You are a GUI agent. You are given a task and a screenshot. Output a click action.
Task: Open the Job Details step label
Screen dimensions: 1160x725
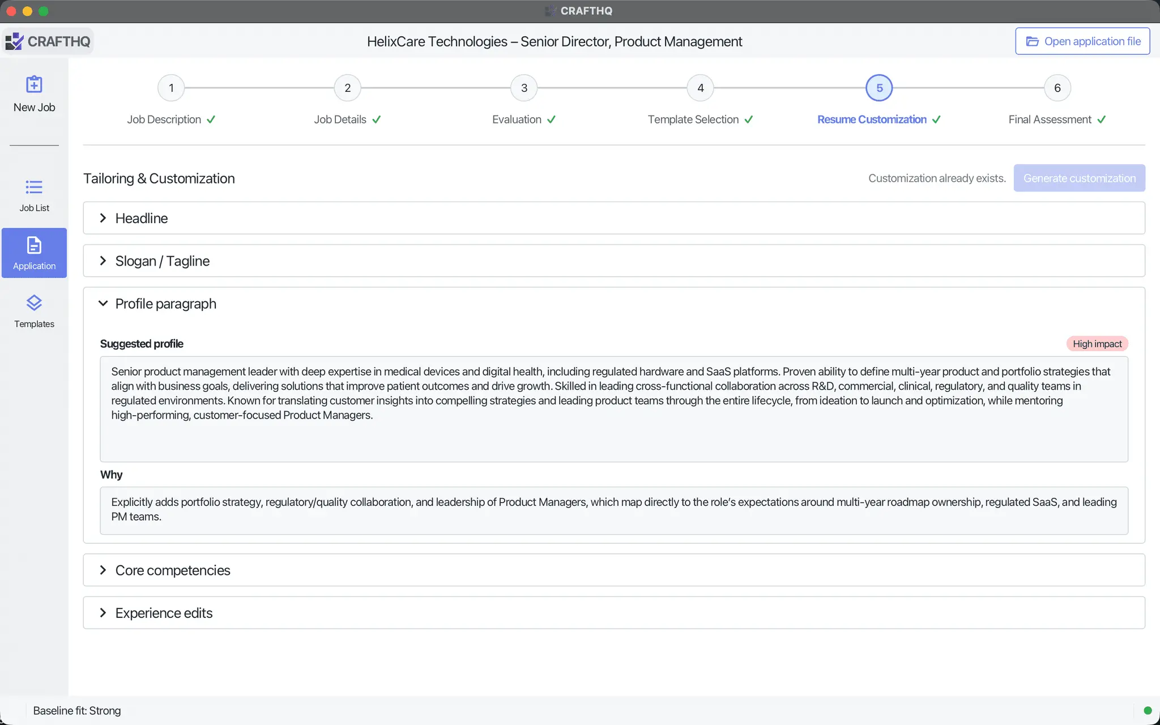340,120
